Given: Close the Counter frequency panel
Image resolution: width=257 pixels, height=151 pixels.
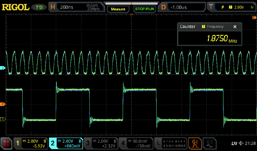Looking at the screenshot, I should click(x=235, y=27).
